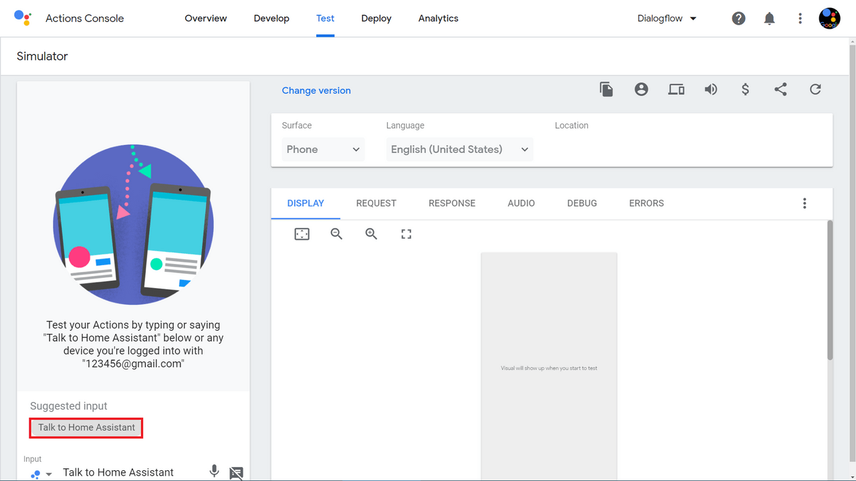This screenshot has height=481, width=856.
Task: Click the Suggested input label
Action: tap(69, 406)
